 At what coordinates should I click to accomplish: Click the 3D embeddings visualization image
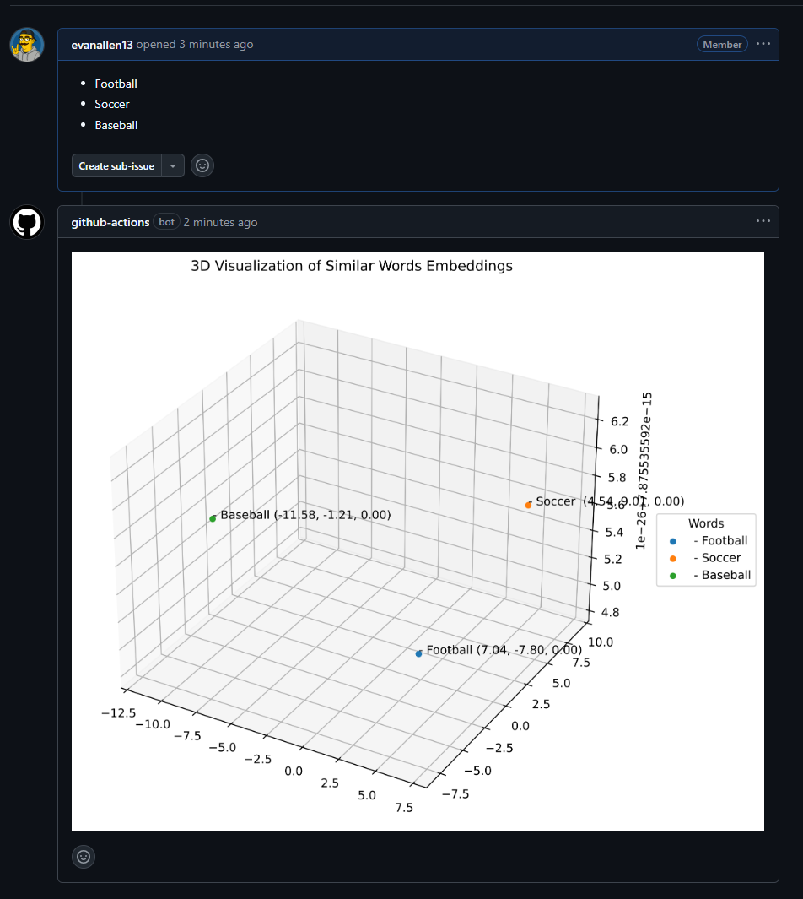[x=418, y=540]
